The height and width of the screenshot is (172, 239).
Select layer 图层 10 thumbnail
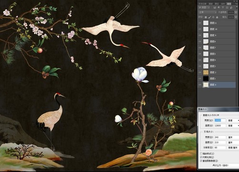coord(206,29)
